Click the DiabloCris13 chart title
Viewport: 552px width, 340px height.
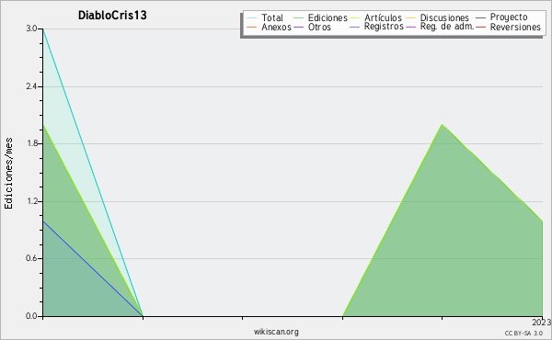[112, 15]
